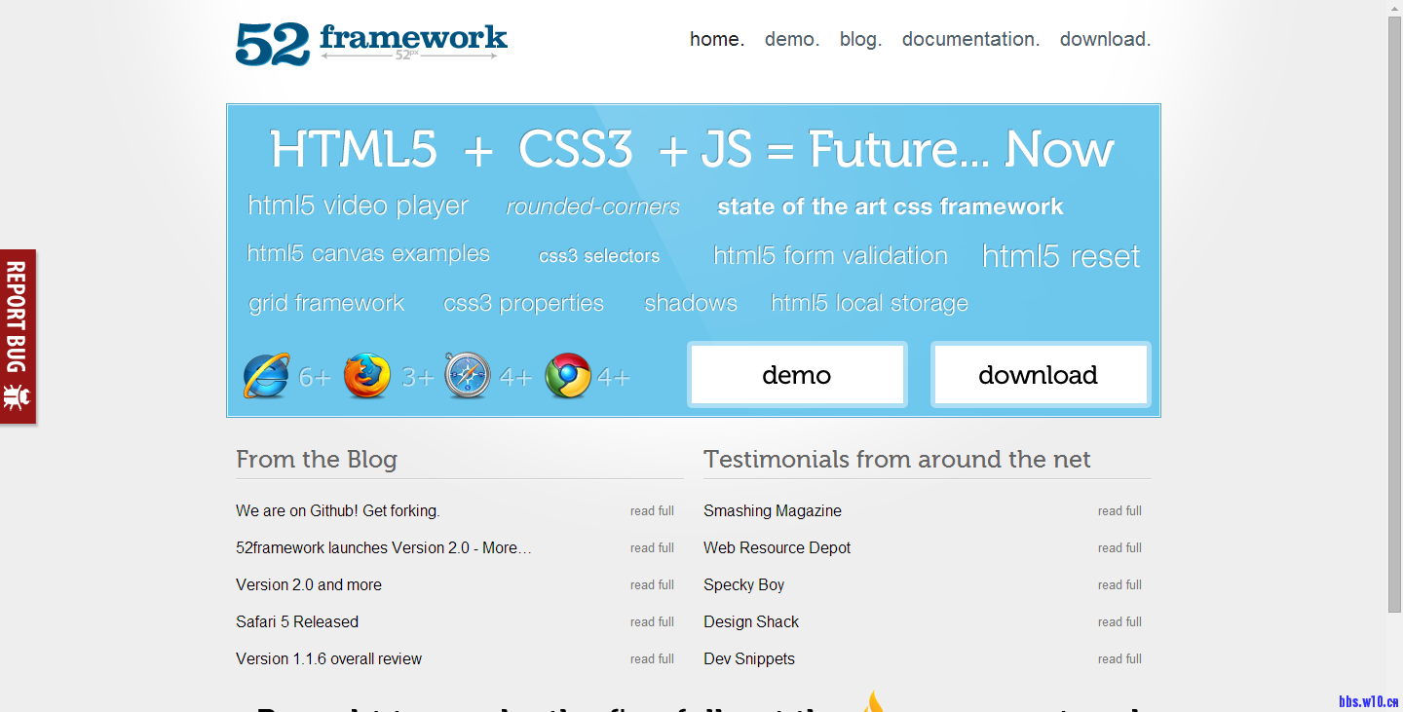This screenshot has width=1403, height=712.
Task: Go to the documentation menu page
Action: (x=970, y=40)
